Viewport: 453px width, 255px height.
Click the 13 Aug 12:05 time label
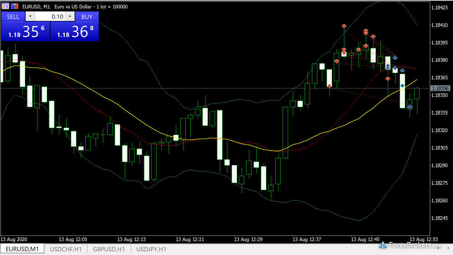[x=73, y=239]
